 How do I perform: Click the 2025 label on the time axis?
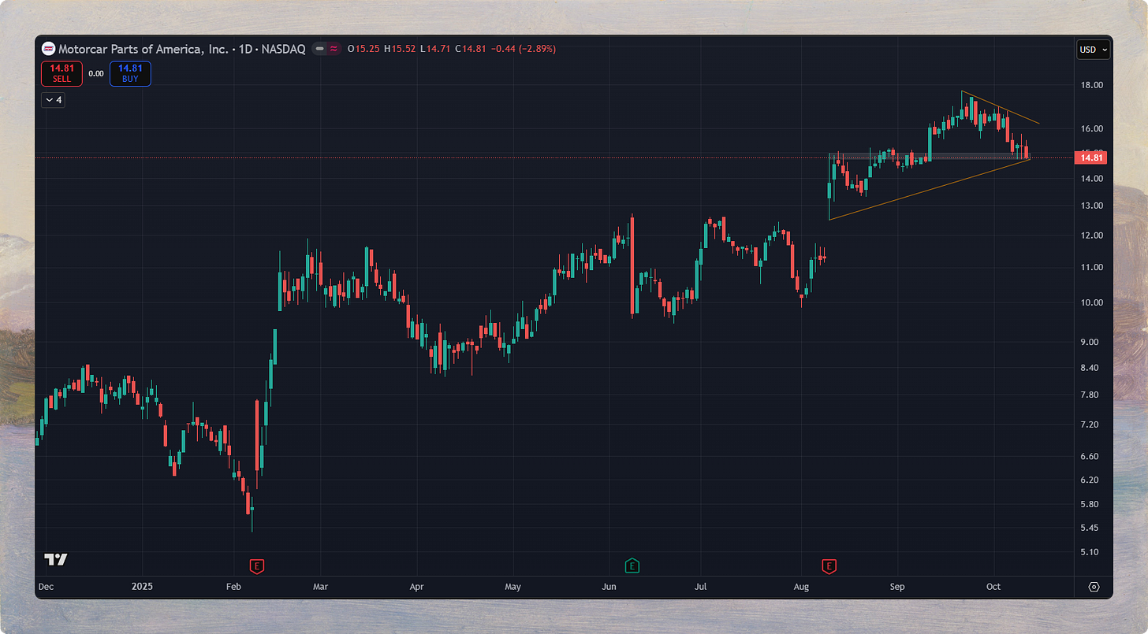(x=142, y=587)
